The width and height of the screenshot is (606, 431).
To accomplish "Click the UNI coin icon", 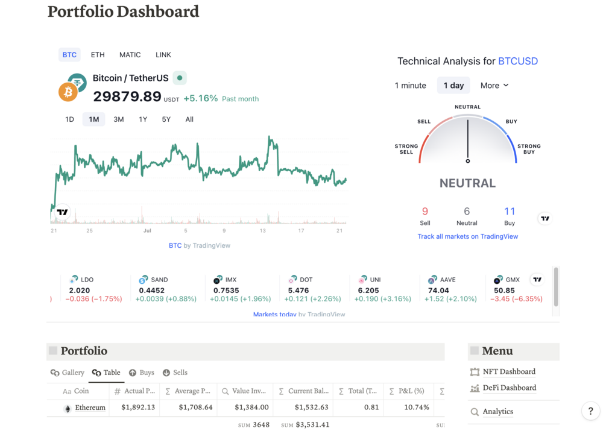I will click(362, 279).
